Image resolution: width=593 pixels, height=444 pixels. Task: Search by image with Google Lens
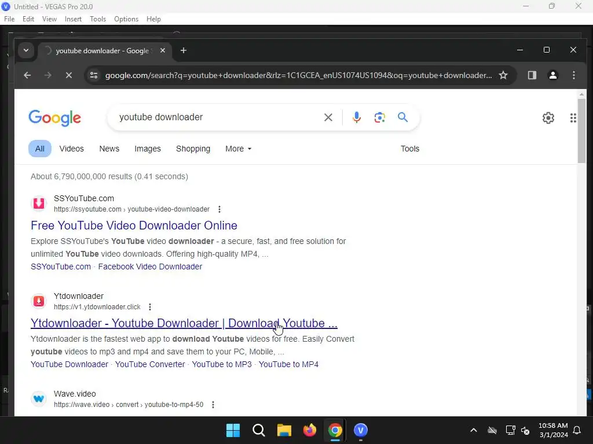coord(380,117)
